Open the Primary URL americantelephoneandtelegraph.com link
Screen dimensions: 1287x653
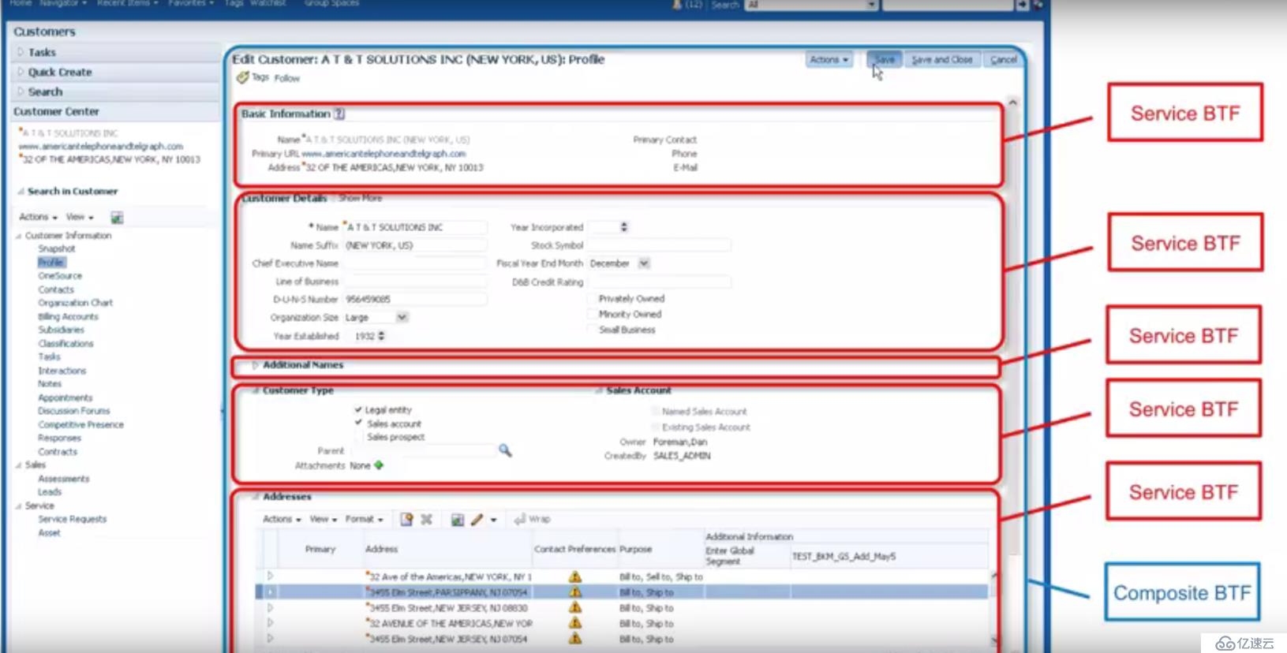(383, 154)
